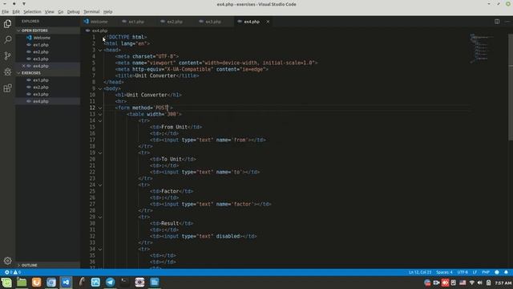Open the Selection menu

point(32,12)
